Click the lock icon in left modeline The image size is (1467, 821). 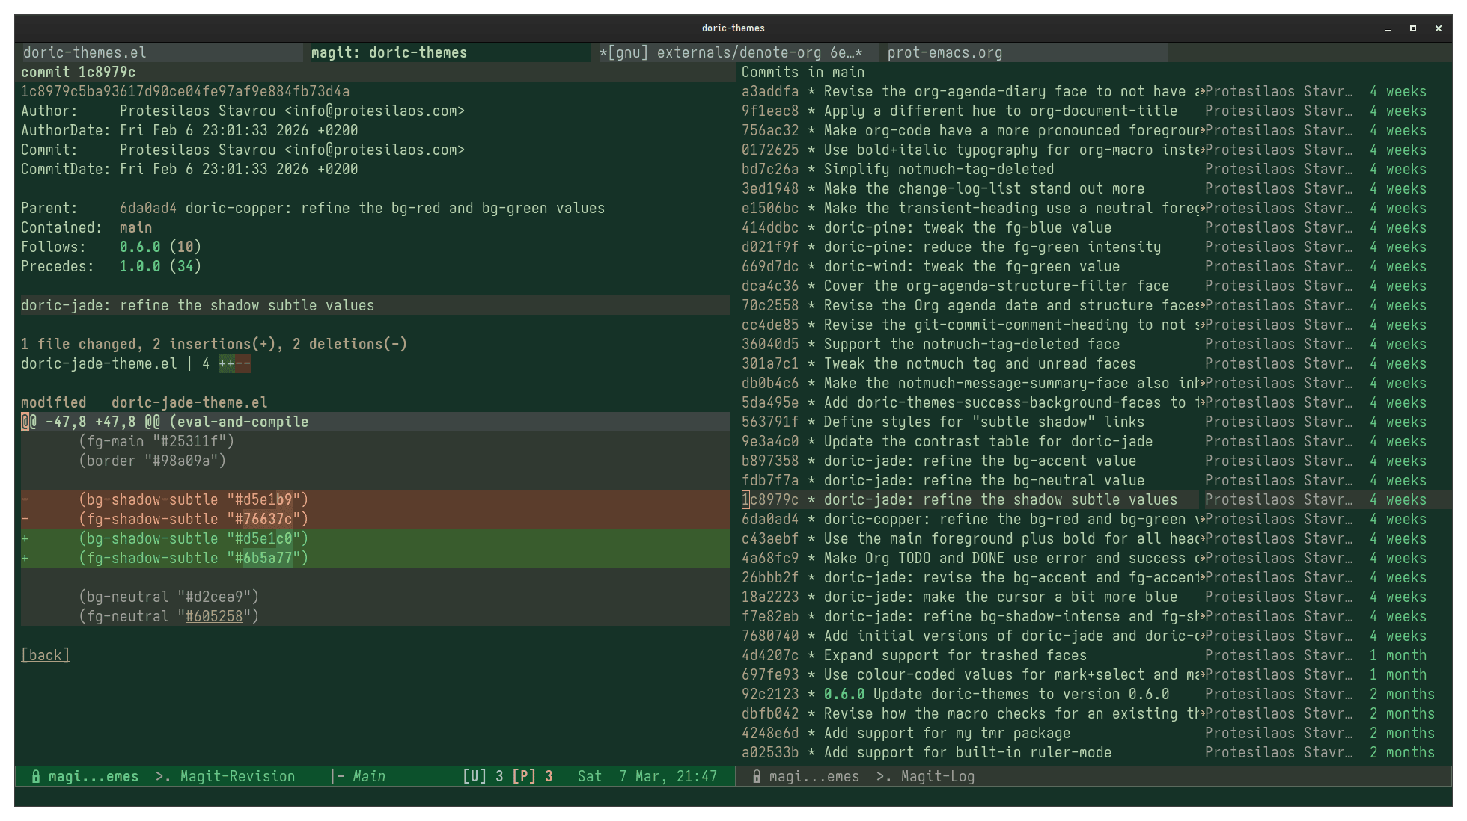[x=35, y=776]
